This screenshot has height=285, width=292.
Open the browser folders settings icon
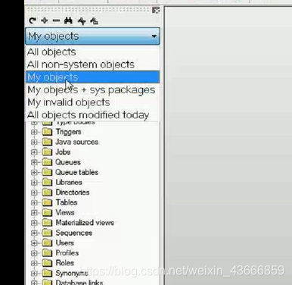[x=94, y=21]
